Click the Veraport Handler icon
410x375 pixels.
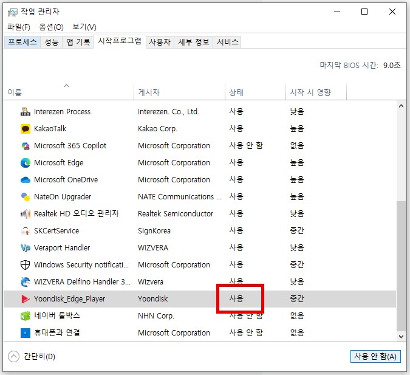(x=26, y=248)
